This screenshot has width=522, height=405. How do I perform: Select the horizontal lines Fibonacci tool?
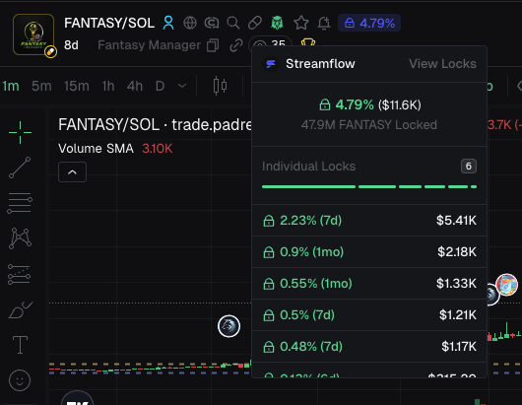coord(20,203)
